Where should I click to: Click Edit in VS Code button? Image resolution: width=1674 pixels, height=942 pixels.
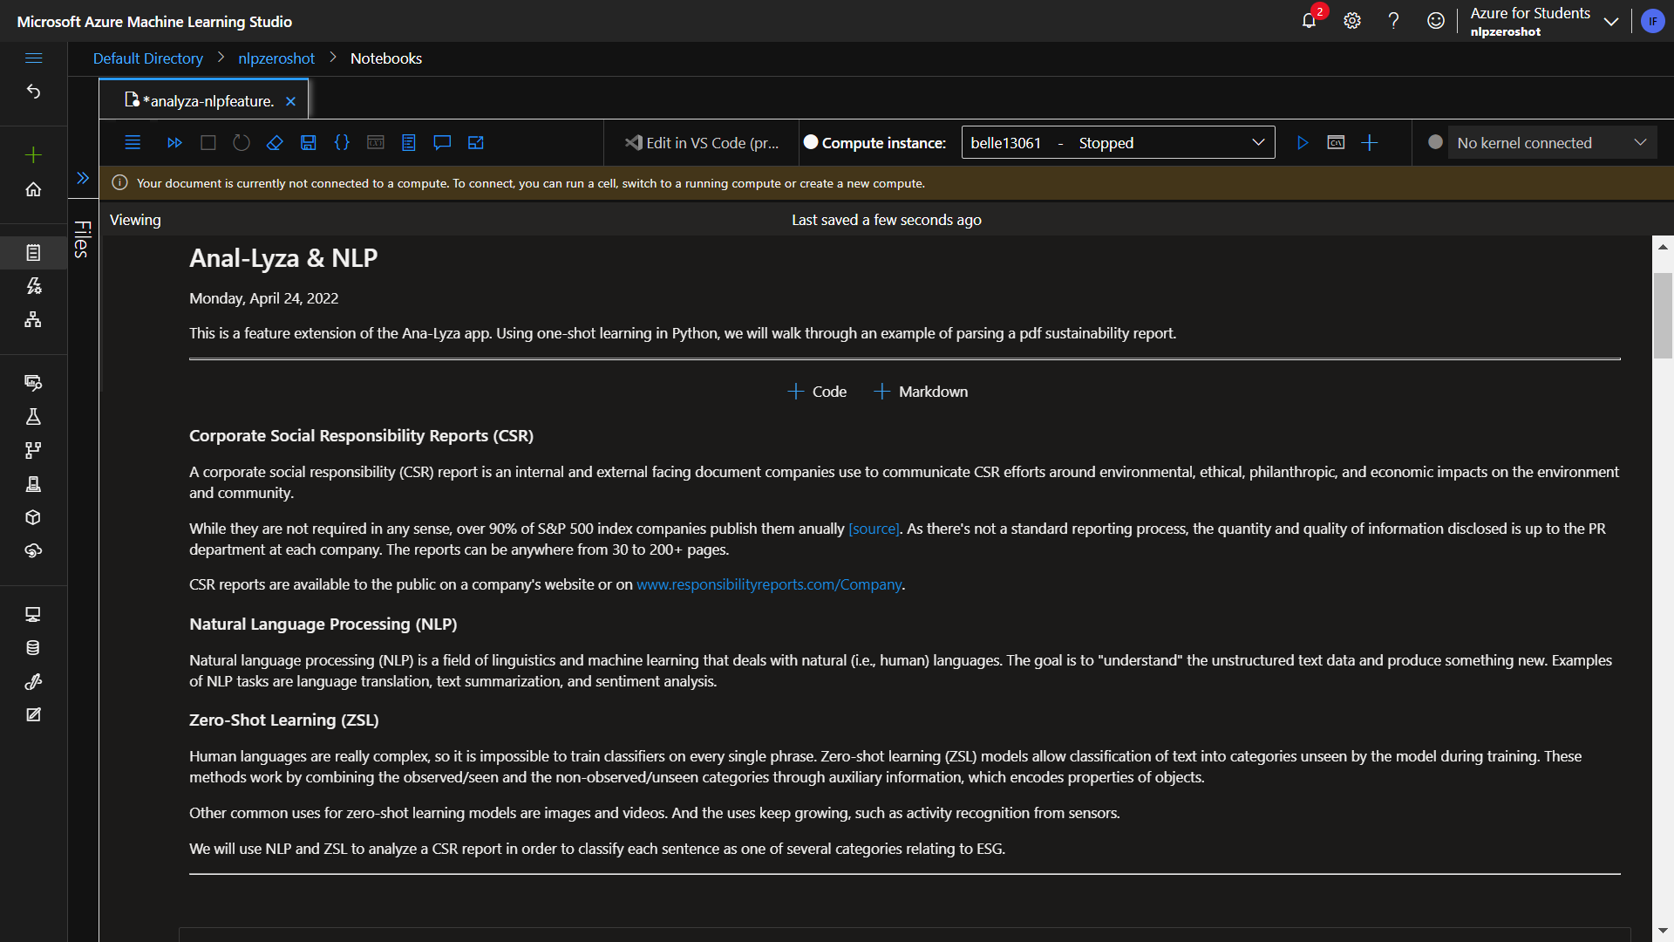[x=703, y=143]
